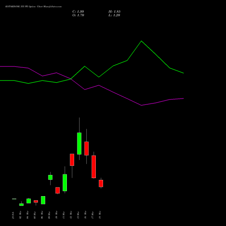The height and width of the screenshot is (226, 226).
Task: Select the 06 Mar date label
Action: (x=42, y=215)
